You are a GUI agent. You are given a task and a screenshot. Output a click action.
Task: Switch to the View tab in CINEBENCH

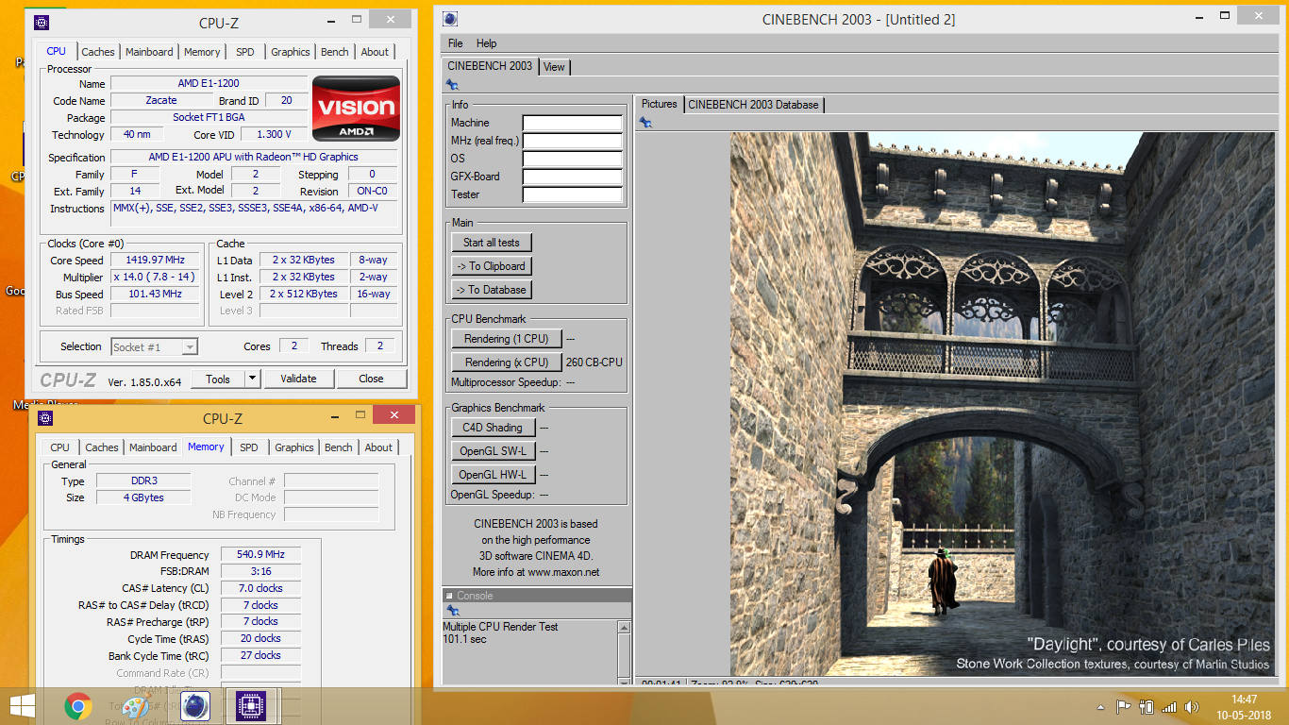(x=554, y=67)
